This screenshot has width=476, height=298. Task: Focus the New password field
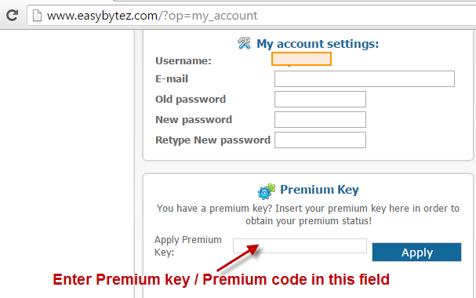[320, 119]
